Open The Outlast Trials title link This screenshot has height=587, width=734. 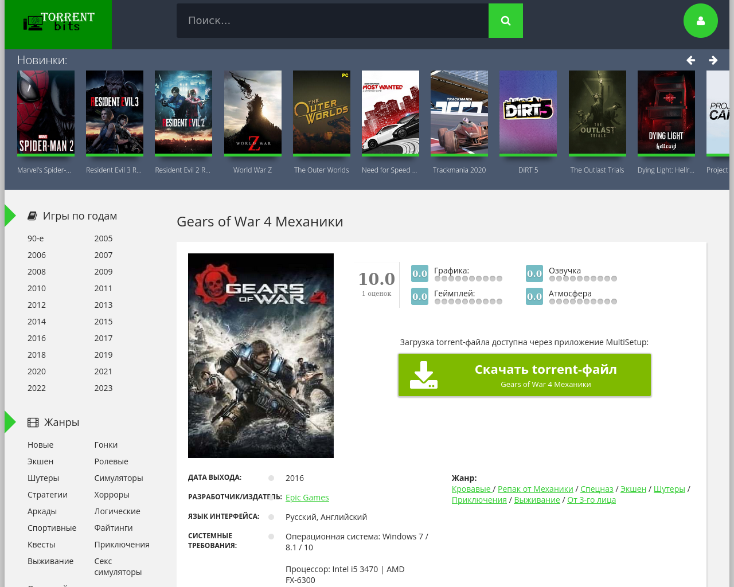[597, 170]
